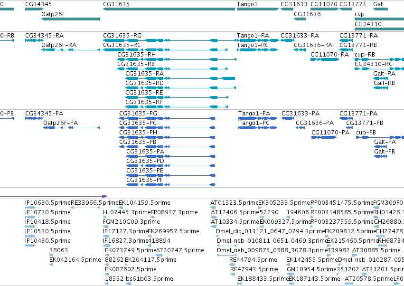Click the Galt-PA protein label
Screen dimensions: 404x286
click(x=385, y=142)
